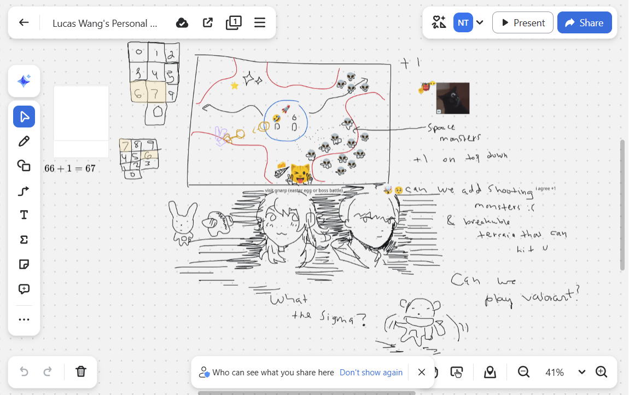Viewport: 629px width, 395px height.
Task: Open the pages panel
Action: (x=234, y=23)
